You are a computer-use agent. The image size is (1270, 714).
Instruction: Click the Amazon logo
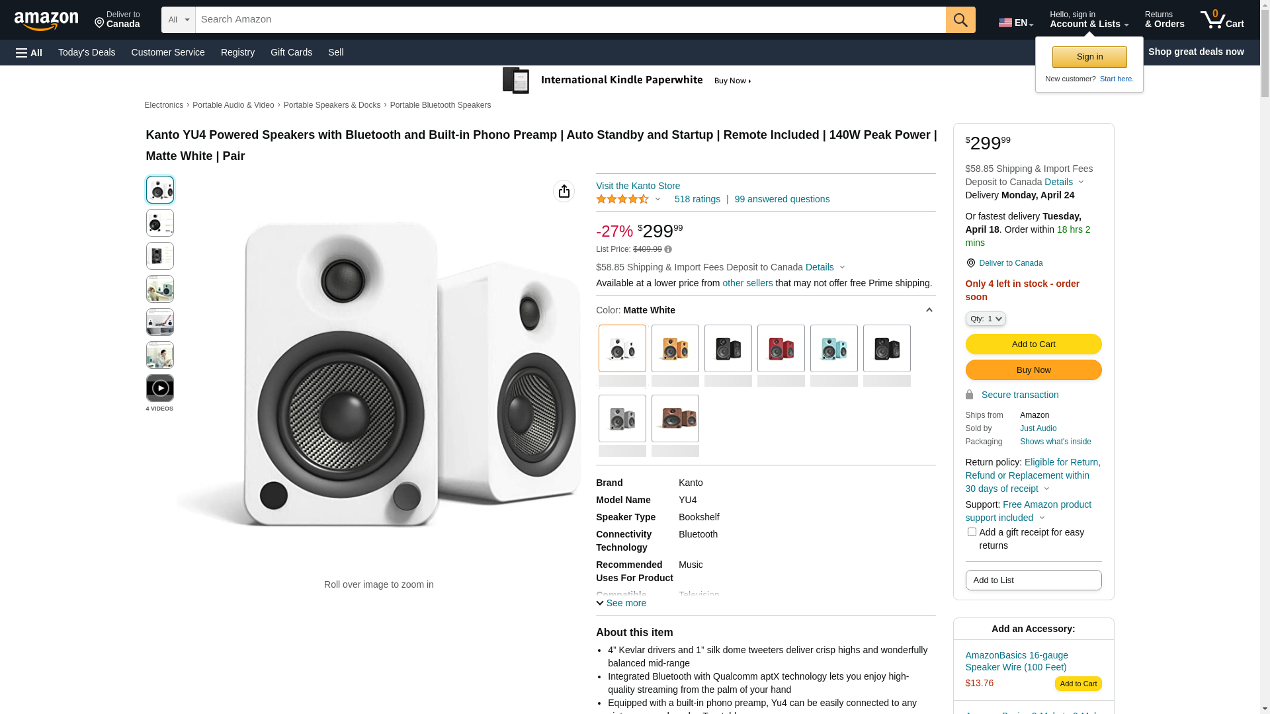click(x=46, y=20)
